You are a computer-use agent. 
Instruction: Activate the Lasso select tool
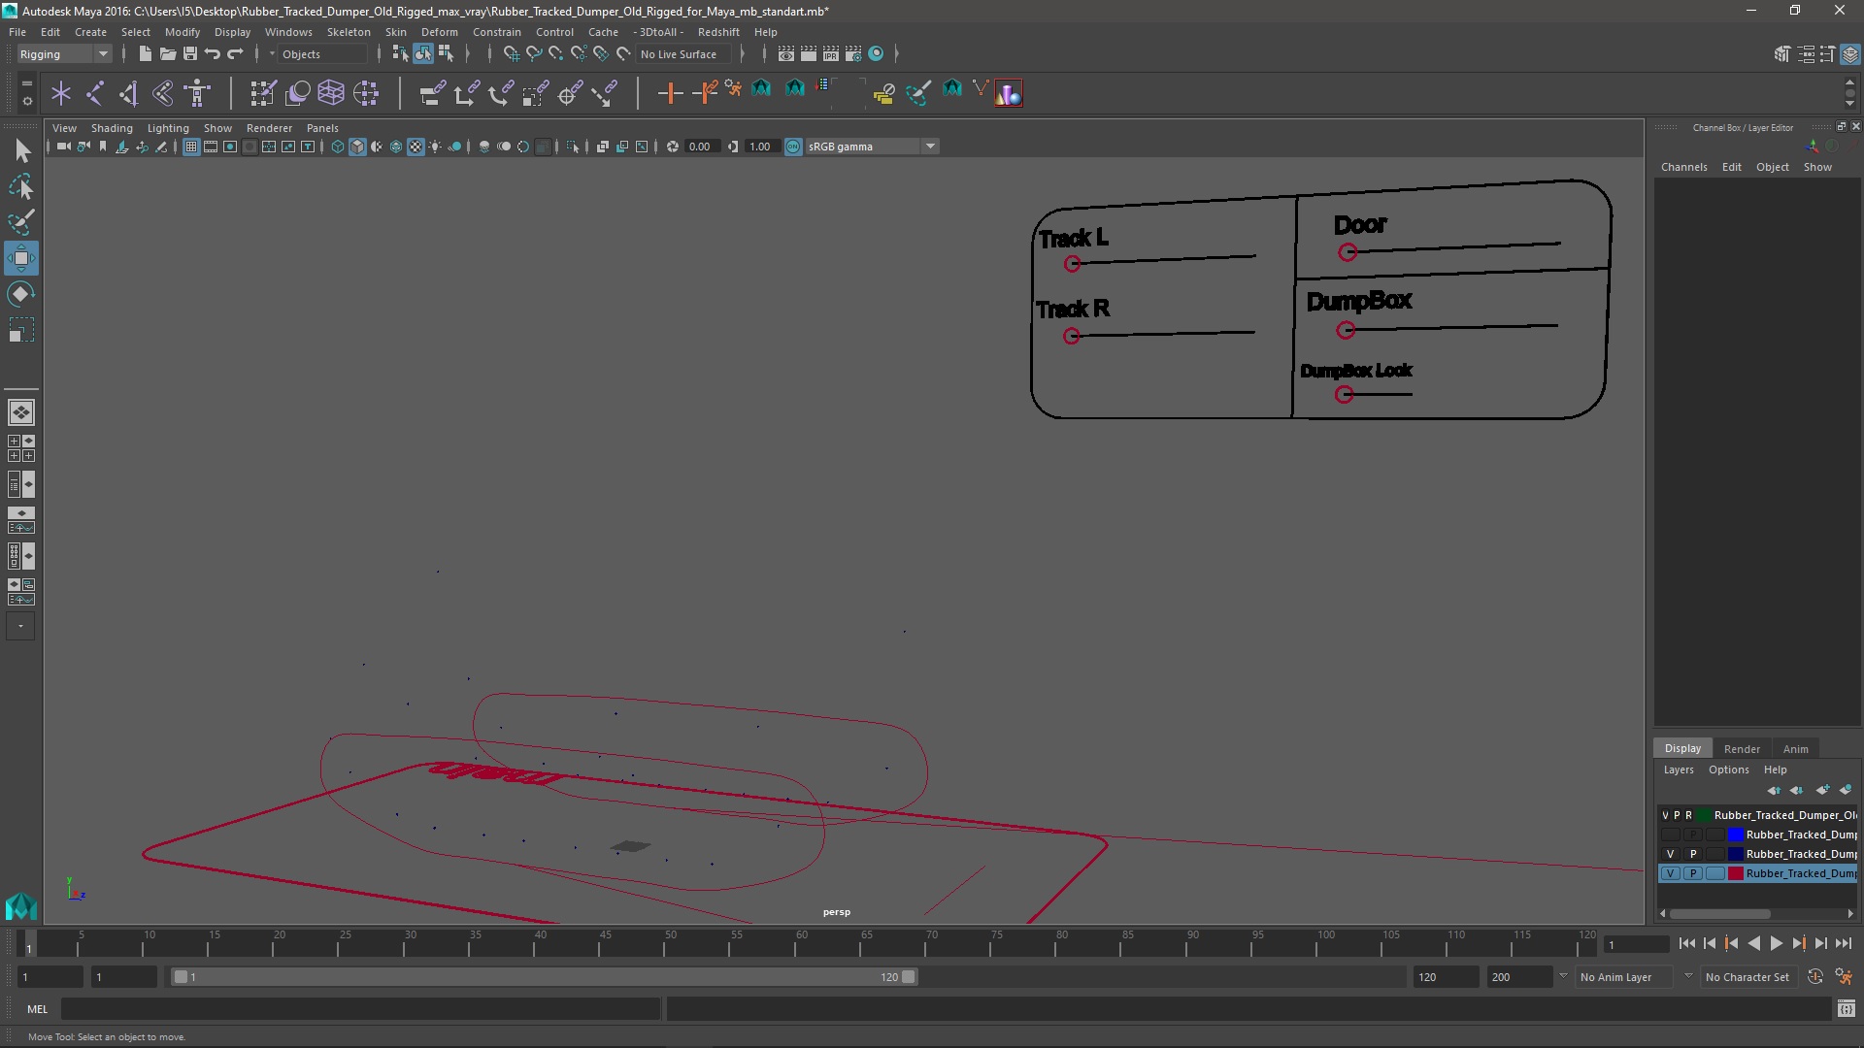coord(21,186)
